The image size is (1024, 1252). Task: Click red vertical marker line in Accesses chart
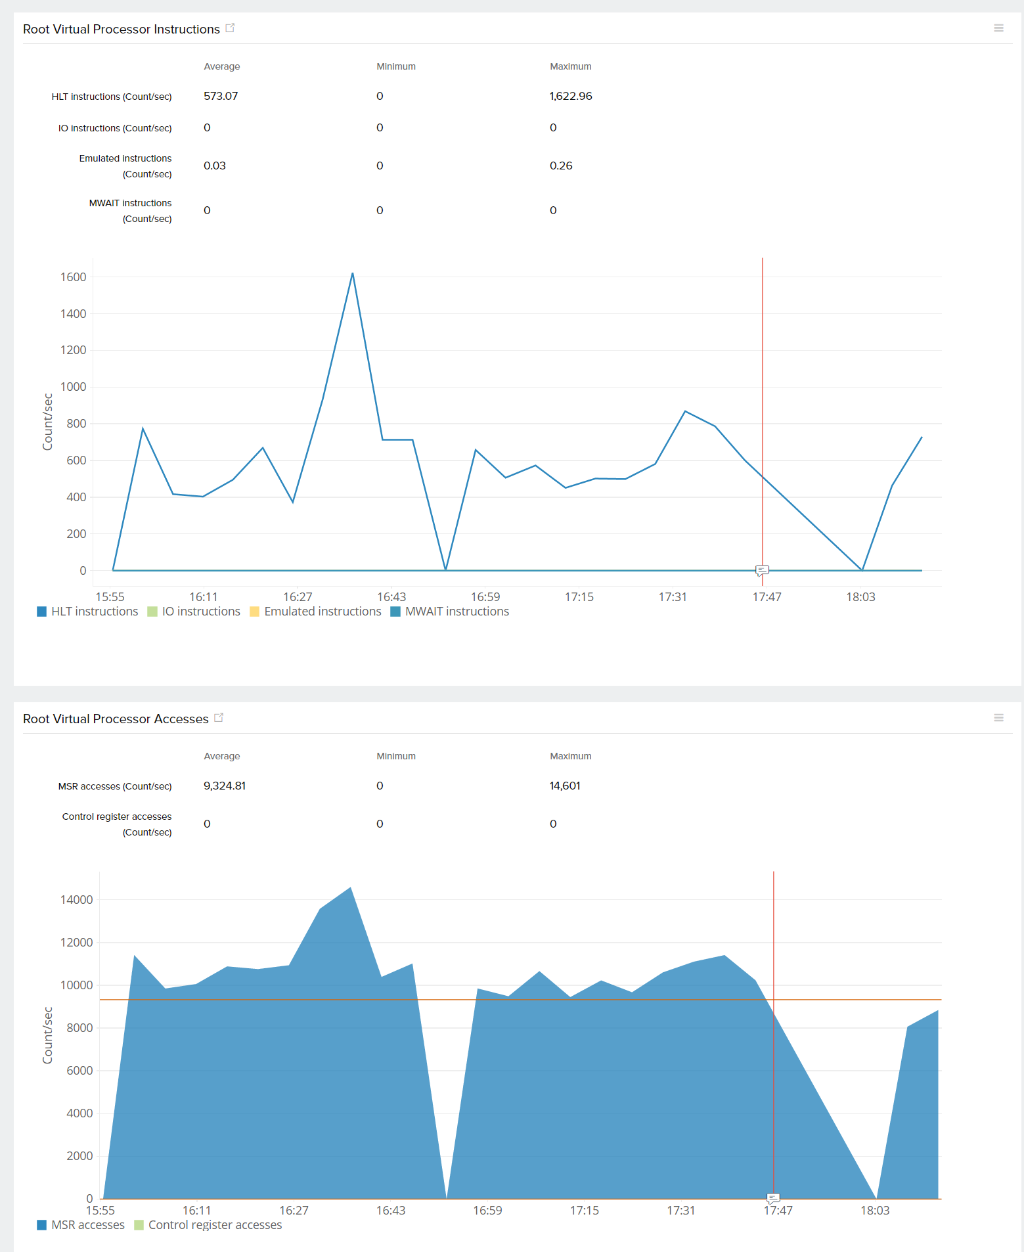774,952
